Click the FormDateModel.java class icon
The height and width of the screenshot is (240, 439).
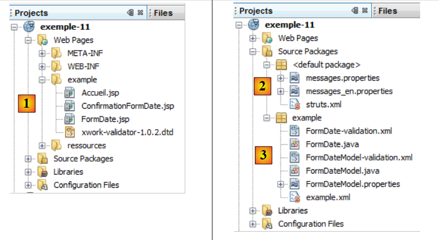pos(295,170)
